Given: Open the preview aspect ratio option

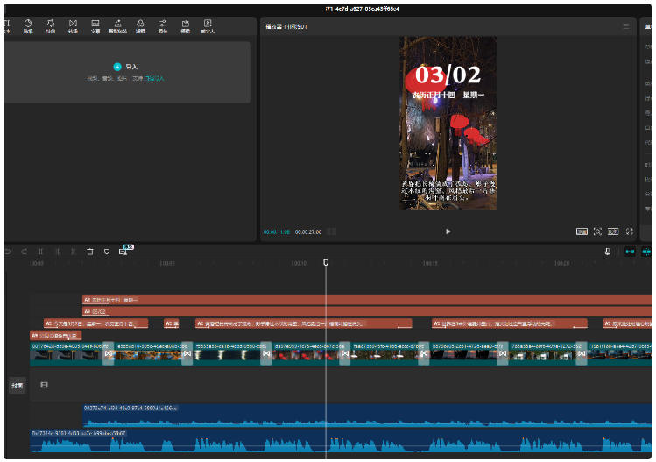Looking at the screenshot, I should (613, 231).
